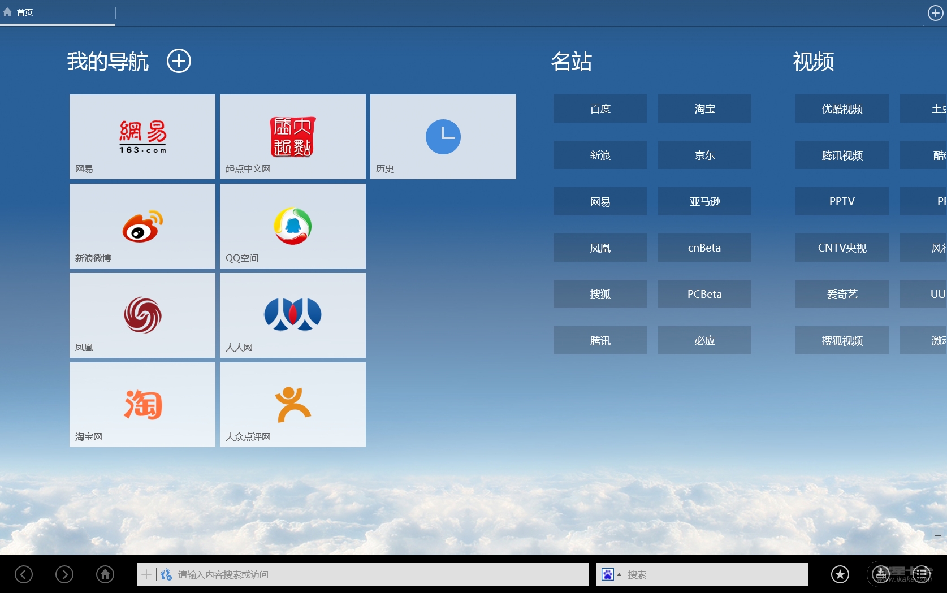Click the 百度 button under 名站
This screenshot has width=947, height=593.
(600, 109)
